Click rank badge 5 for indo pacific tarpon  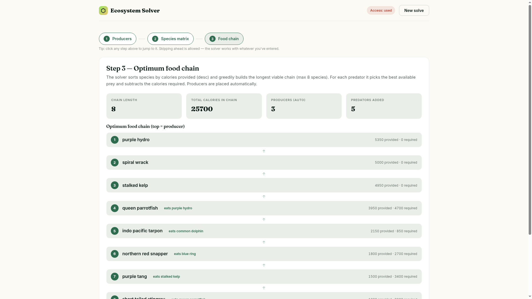point(115,231)
